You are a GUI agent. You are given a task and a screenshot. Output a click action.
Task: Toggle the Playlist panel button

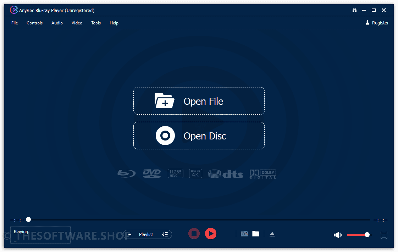(x=148, y=235)
